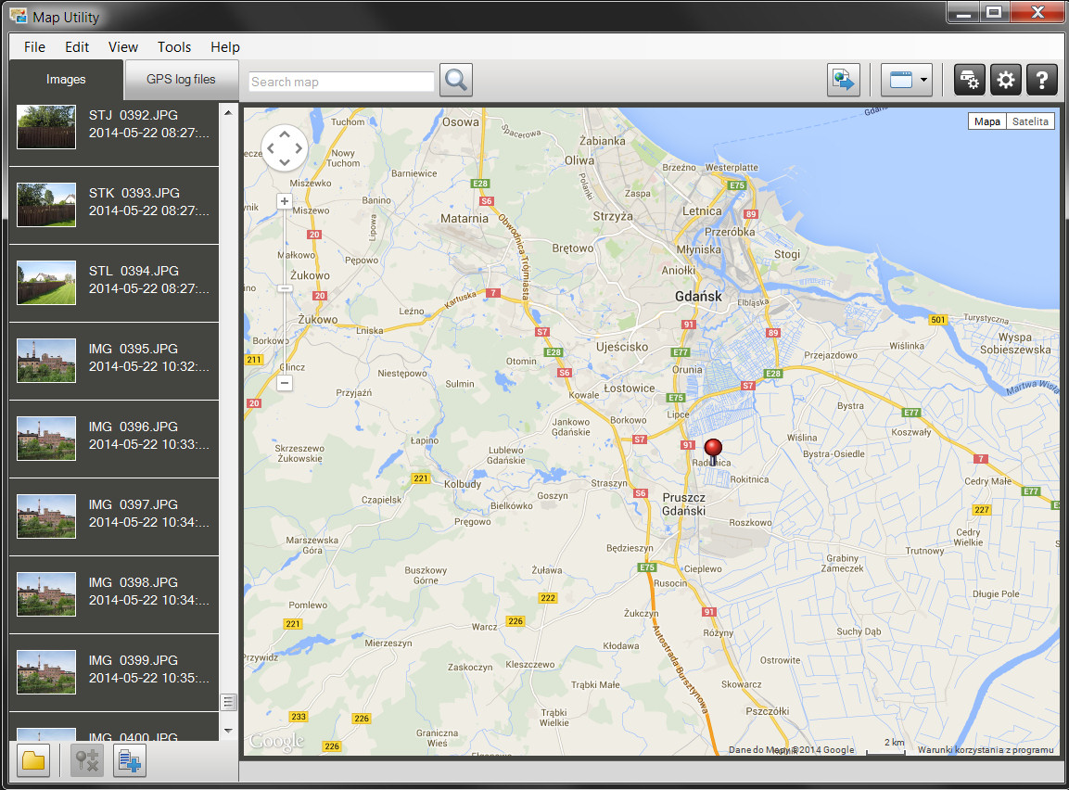Select the IMG 0399.JPG file name
Image resolution: width=1069 pixels, height=790 pixels.
pos(133,660)
